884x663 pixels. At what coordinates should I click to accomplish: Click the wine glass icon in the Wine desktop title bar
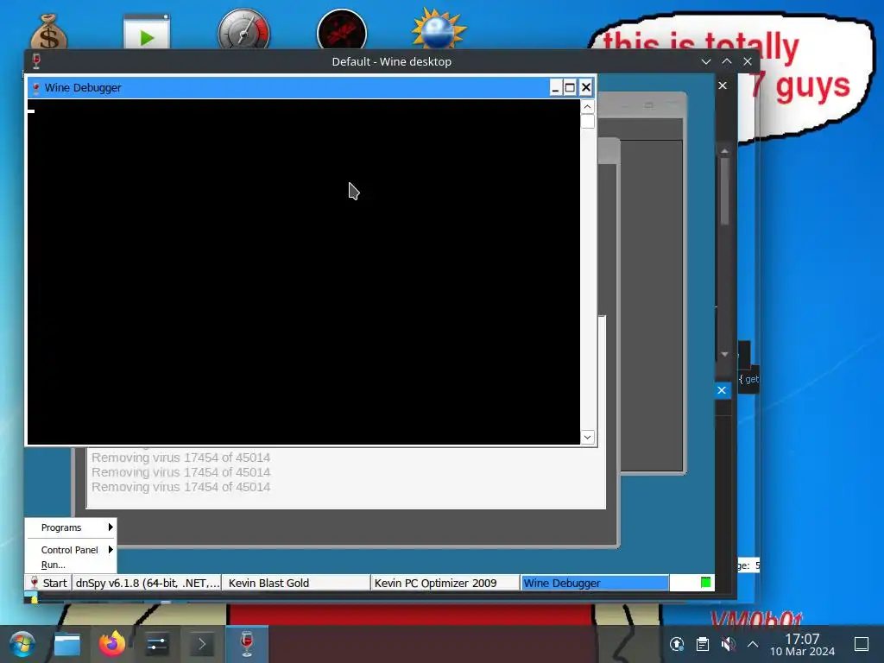coord(36,61)
